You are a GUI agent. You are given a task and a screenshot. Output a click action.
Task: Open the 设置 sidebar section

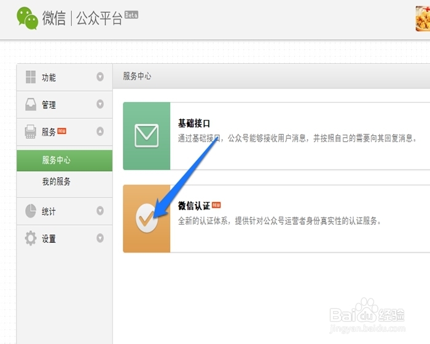[64, 238]
